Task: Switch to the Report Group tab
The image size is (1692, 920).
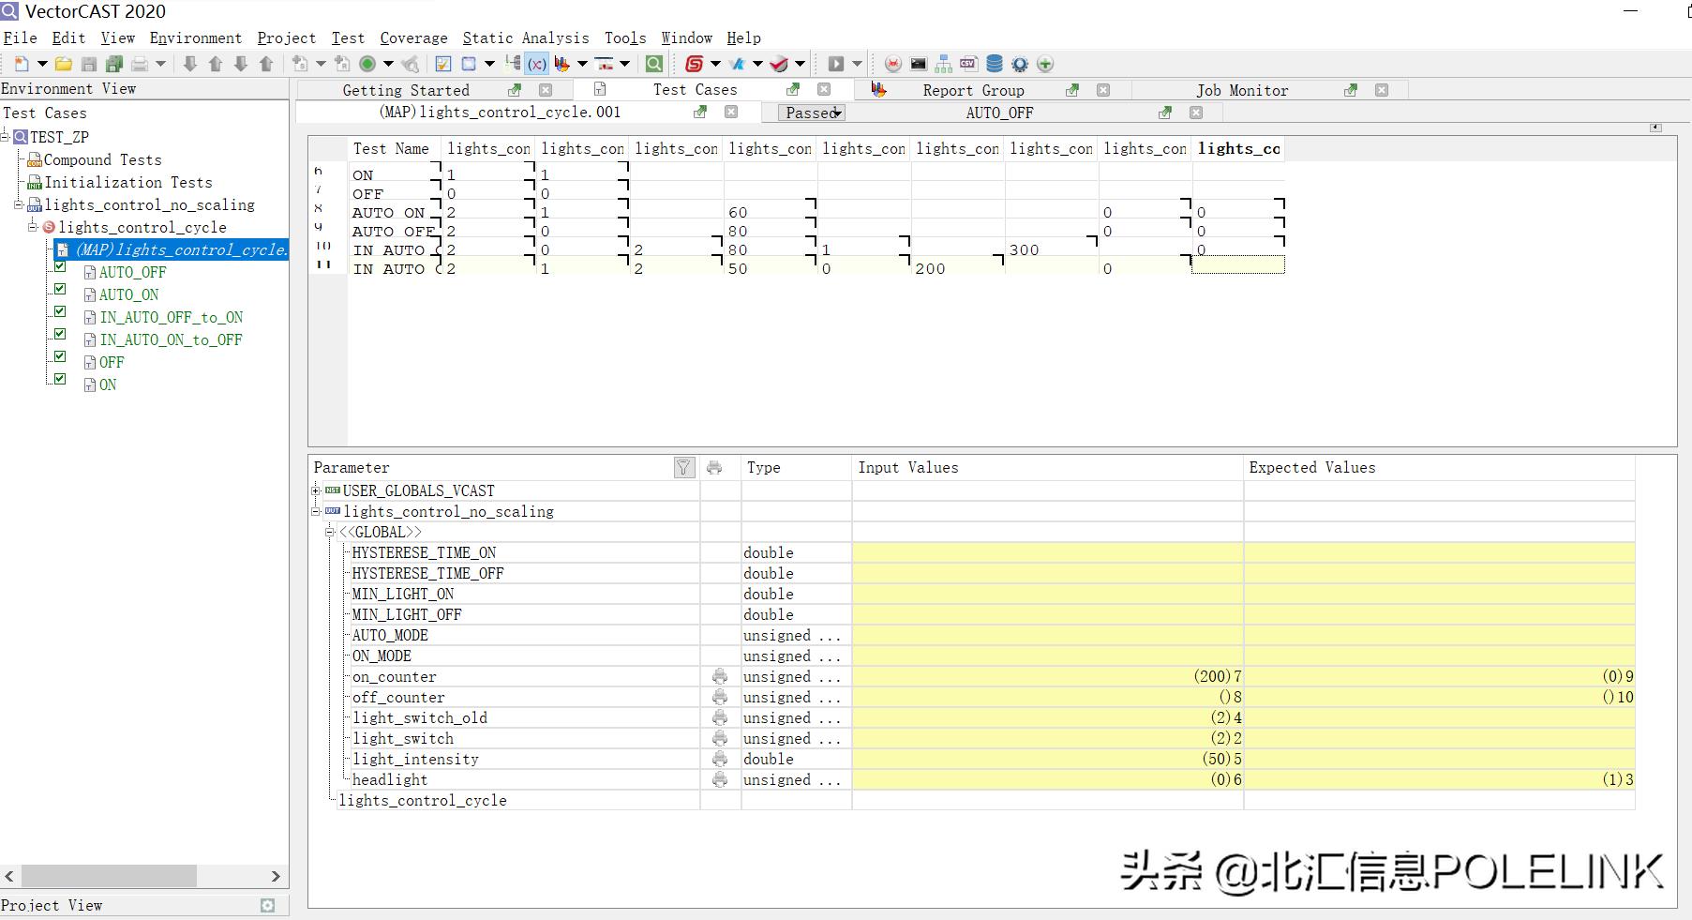Action: point(973,90)
